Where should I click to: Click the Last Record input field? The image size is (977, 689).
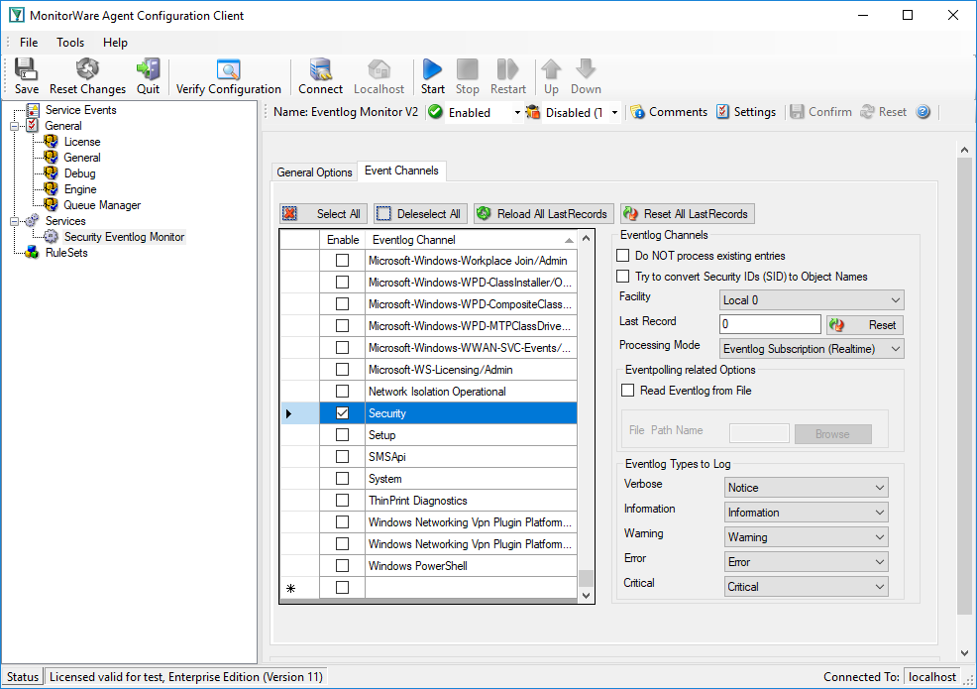[x=770, y=324]
